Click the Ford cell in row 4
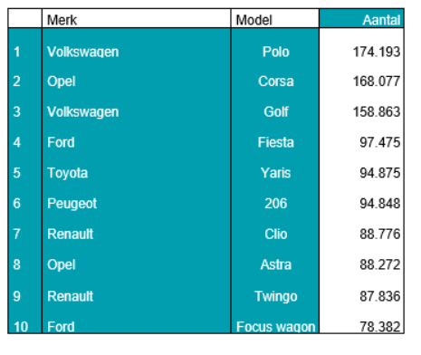This screenshot has height=355, width=421. pyautogui.click(x=136, y=142)
